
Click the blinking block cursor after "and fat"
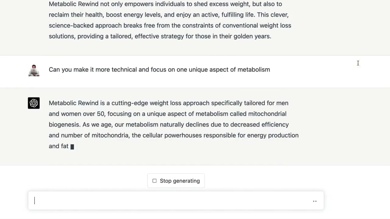point(72,147)
